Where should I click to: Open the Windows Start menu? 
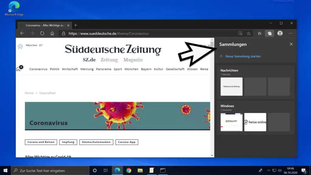click(5, 170)
